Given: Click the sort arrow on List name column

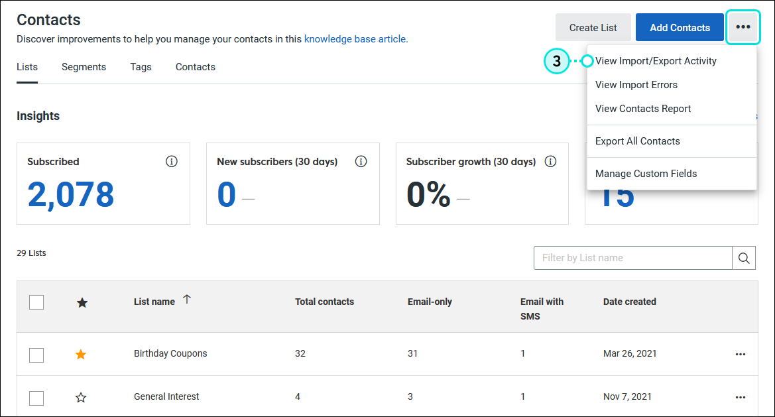Looking at the screenshot, I should tap(187, 299).
